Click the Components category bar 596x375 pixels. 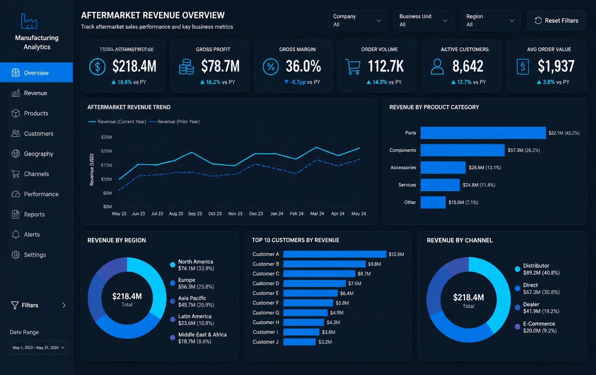tap(463, 150)
